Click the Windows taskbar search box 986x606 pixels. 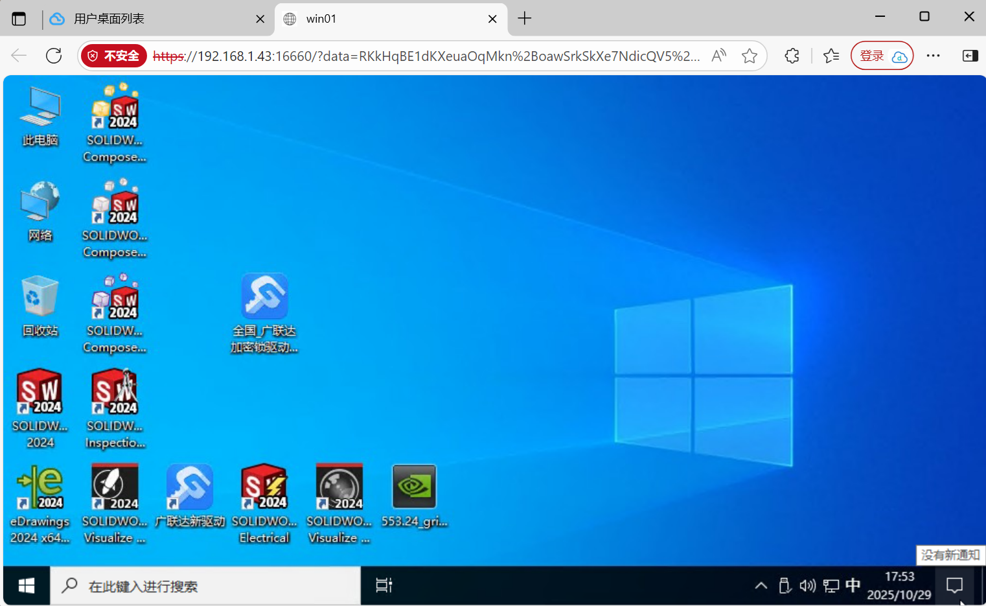click(205, 586)
